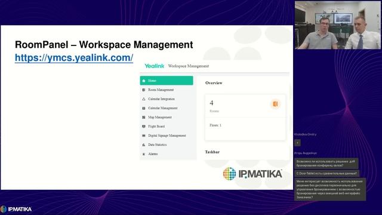Image resolution: width=382 pixels, height=215 pixels.
Task: Select chat message about Door Tablet comparison
Action: pos(326,173)
